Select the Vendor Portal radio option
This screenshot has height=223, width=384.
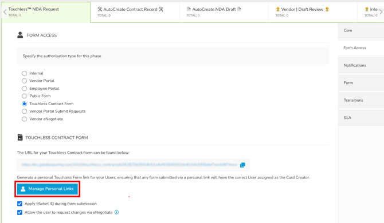(24, 81)
